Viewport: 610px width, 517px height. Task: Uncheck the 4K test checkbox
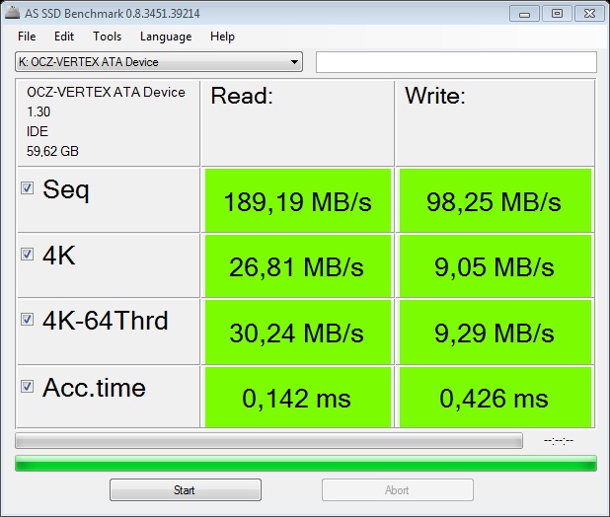click(x=27, y=255)
